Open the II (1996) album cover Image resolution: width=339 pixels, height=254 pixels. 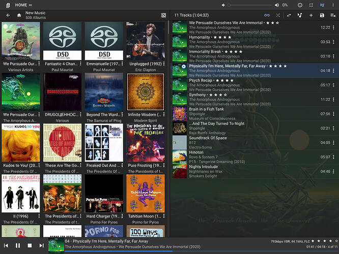click(21, 194)
